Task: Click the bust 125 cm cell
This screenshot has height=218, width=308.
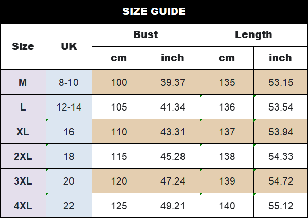Action: 119,206
